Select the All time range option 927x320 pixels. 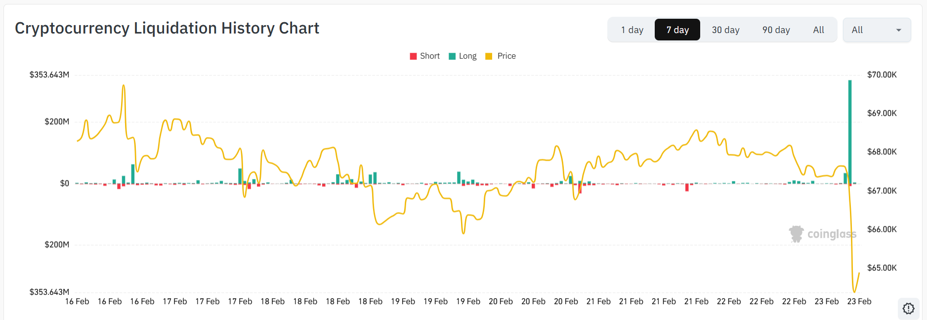(819, 30)
